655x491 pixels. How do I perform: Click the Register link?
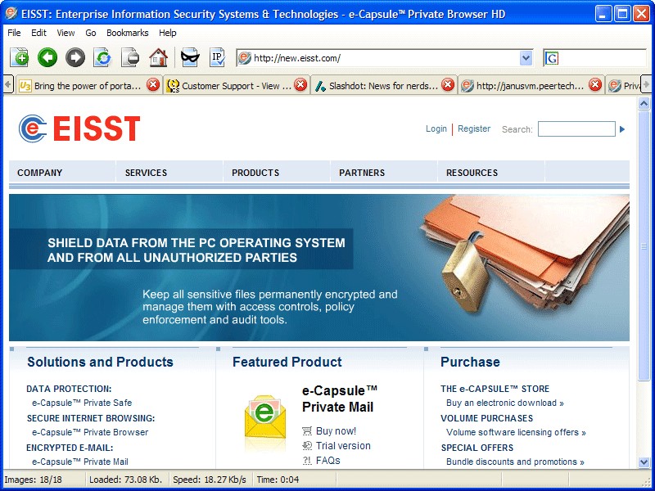pyautogui.click(x=474, y=128)
